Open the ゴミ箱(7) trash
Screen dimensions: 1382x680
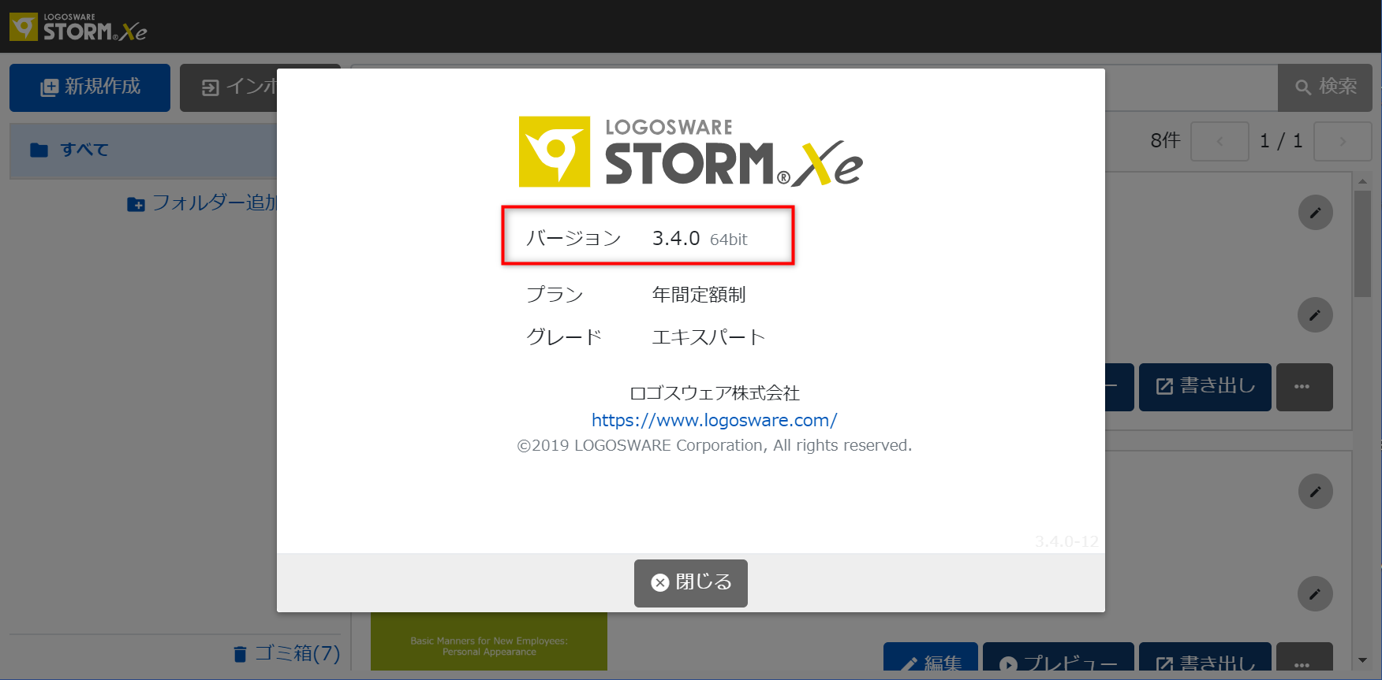[x=288, y=653]
